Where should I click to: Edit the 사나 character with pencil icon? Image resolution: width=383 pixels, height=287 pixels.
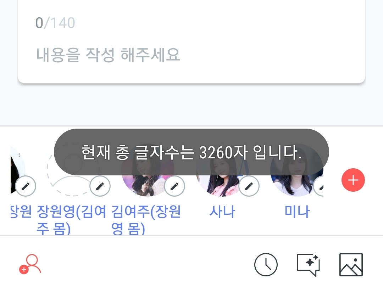coord(249,186)
